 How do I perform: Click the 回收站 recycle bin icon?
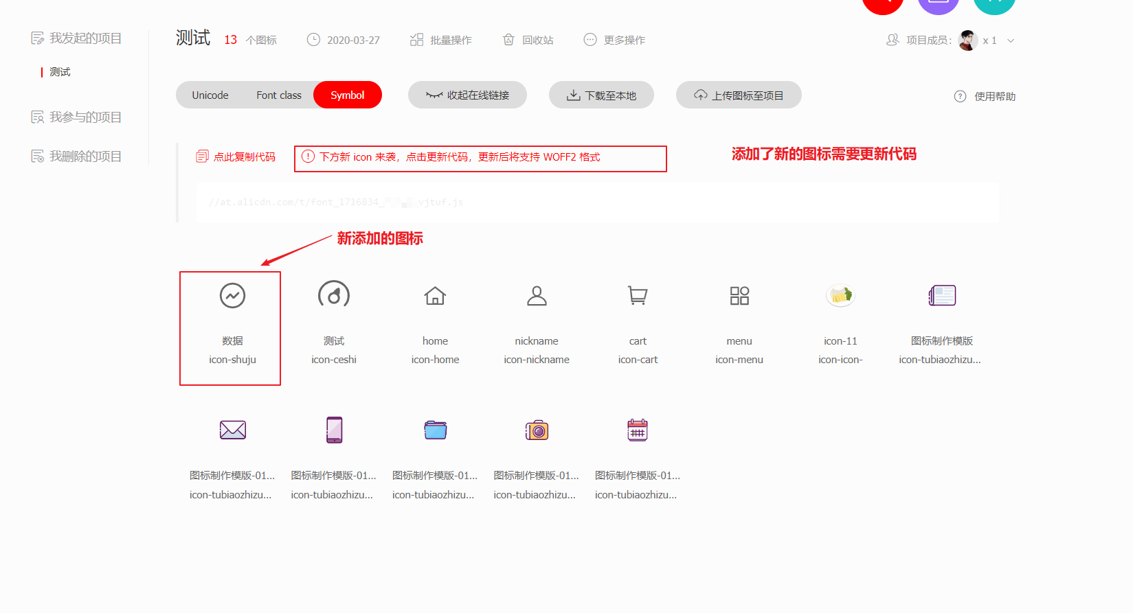[x=508, y=40]
